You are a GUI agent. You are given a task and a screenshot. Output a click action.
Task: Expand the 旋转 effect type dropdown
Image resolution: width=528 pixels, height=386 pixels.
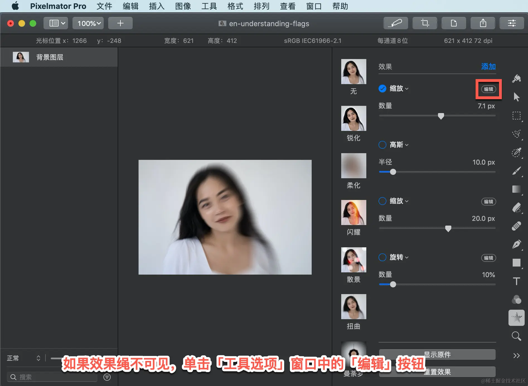click(399, 257)
